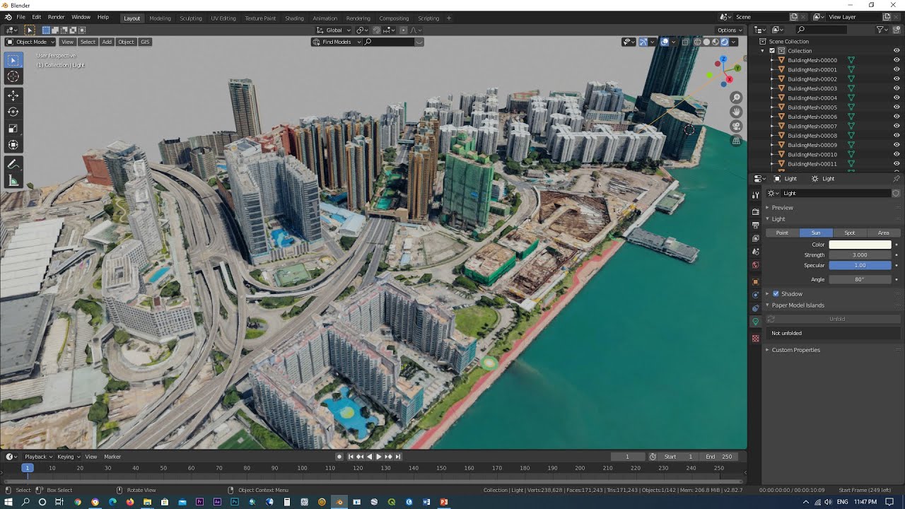The height and width of the screenshot is (509, 905).
Task: Activate the Cursor tool
Action: (13, 76)
